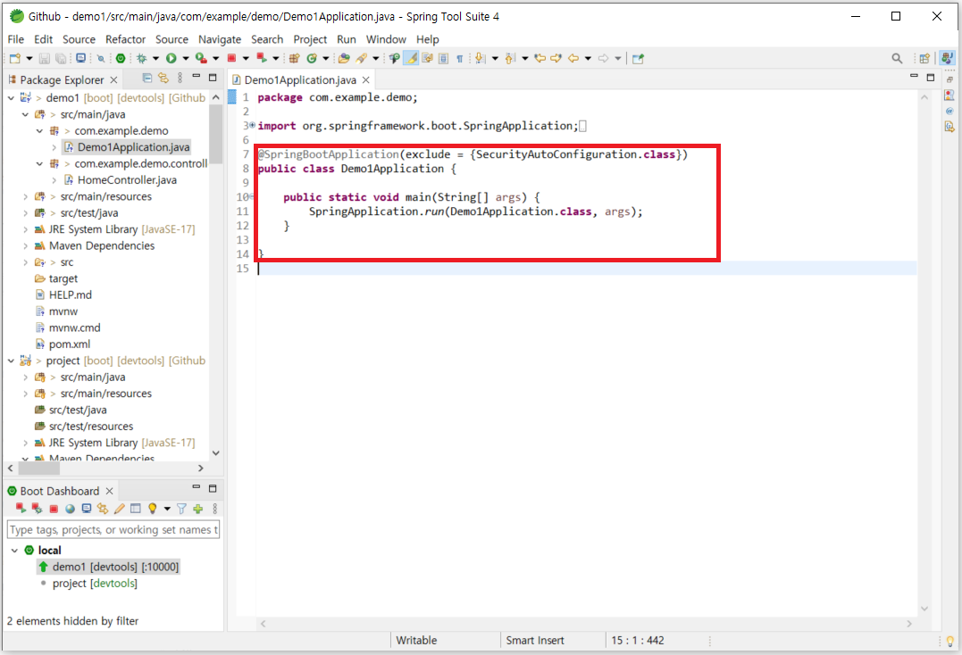Expand Demo1Application.java tree node
This screenshot has width=962, height=655.
coord(54,147)
